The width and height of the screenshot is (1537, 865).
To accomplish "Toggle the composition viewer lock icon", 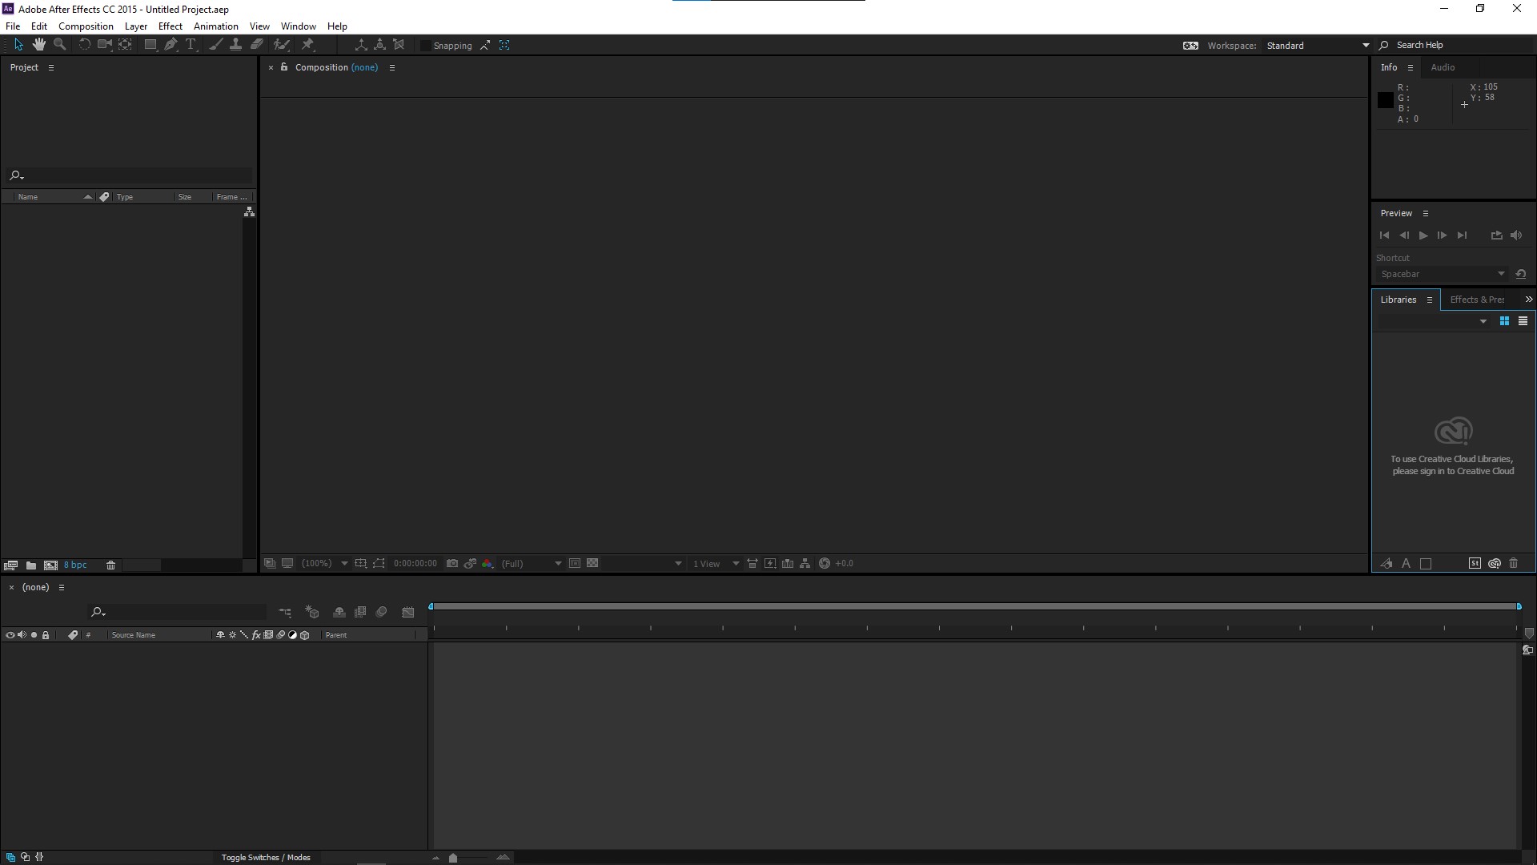I will [x=284, y=67].
